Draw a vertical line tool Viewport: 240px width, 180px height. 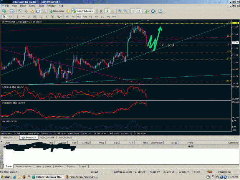(x=17, y=17)
